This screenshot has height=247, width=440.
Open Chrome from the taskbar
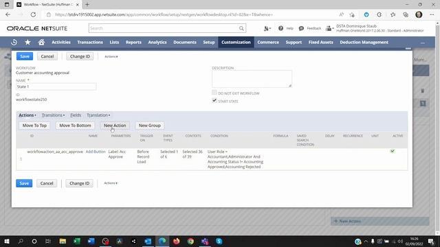(190, 241)
